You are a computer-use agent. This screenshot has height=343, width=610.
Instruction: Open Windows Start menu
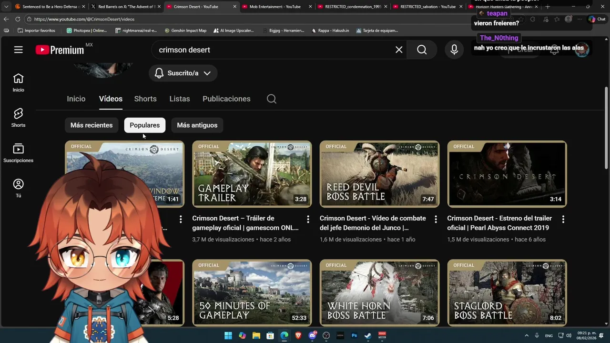pos(228,335)
